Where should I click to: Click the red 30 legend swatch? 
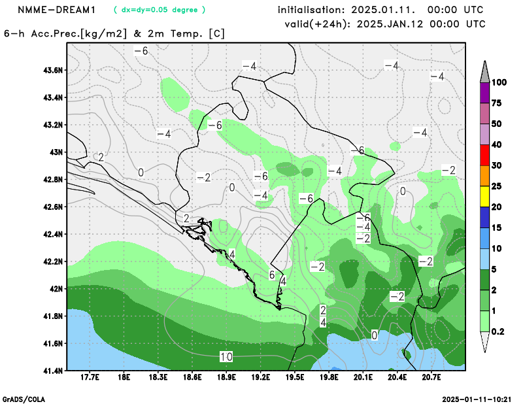coord(484,155)
